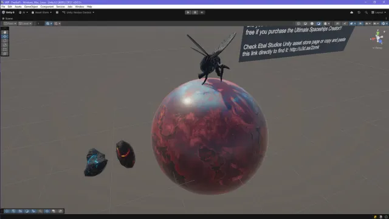Open the Help menu
The width and height of the screenshot is (389, 219).
pyautogui.click(x=89, y=7)
